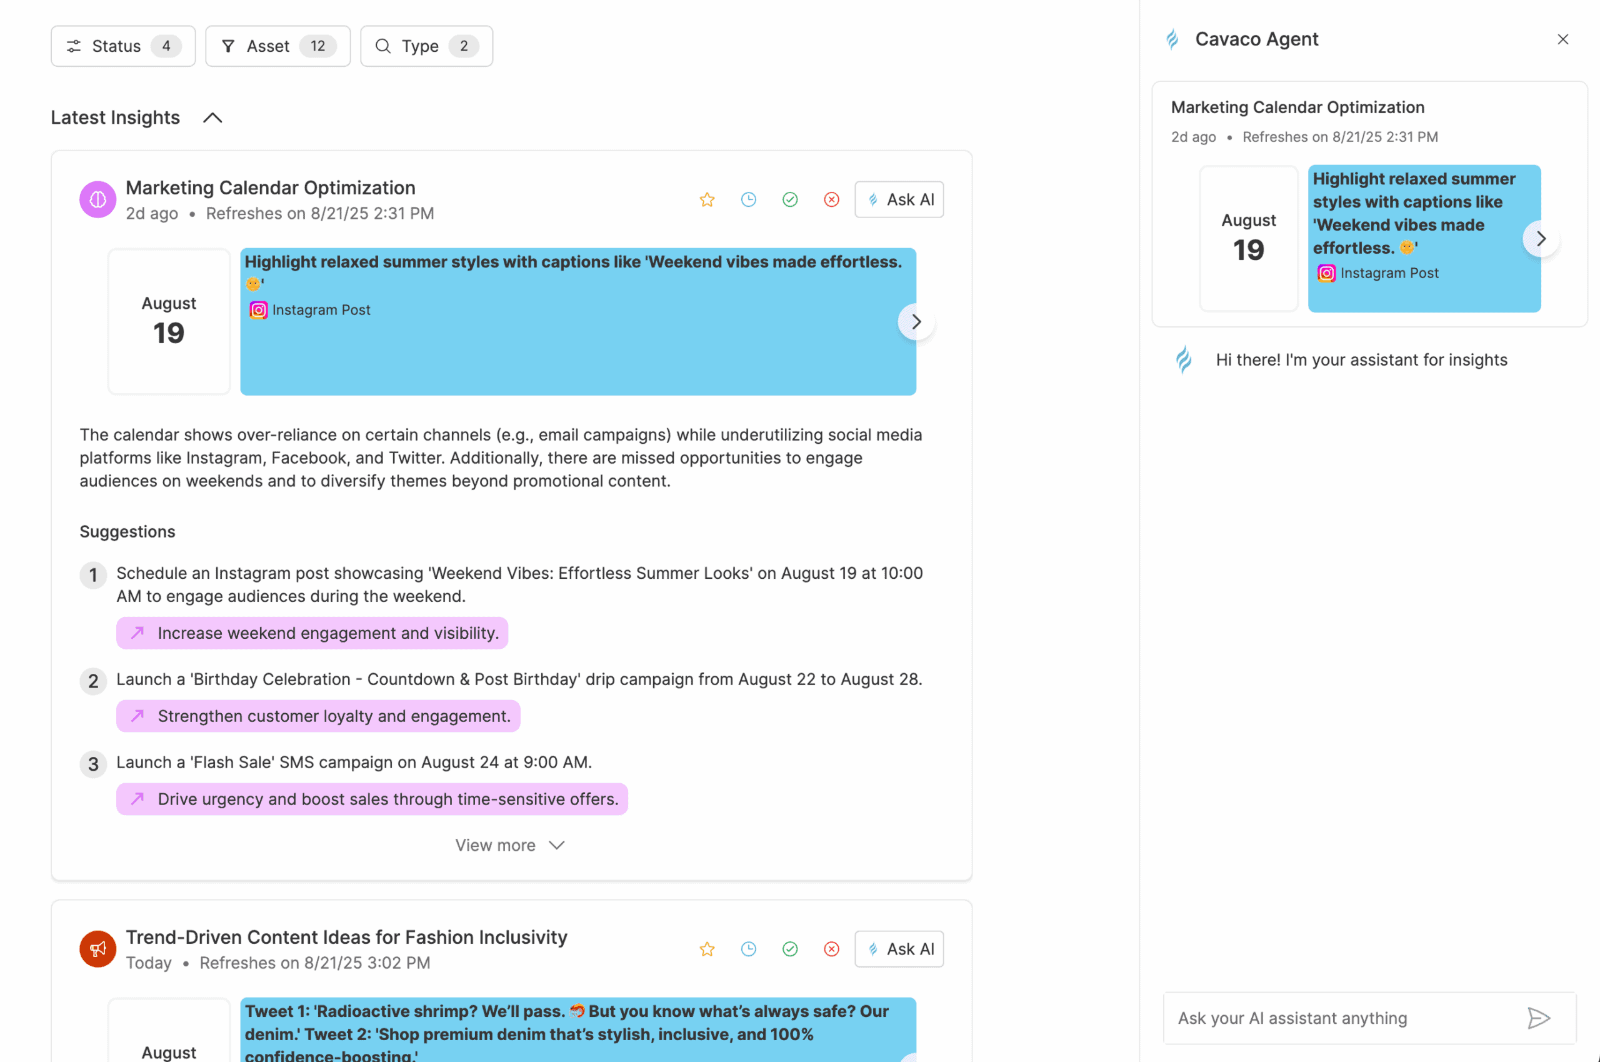Open the Status filter
This screenshot has height=1062, width=1600.
click(x=123, y=46)
